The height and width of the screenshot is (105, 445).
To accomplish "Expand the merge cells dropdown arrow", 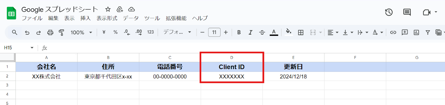I will pos(320,33).
